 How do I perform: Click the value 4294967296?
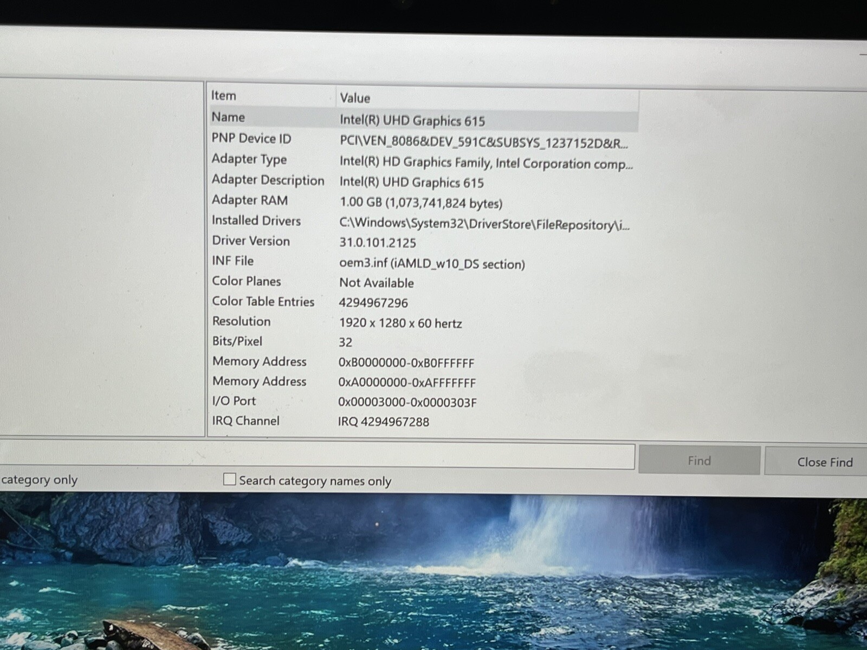373,303
